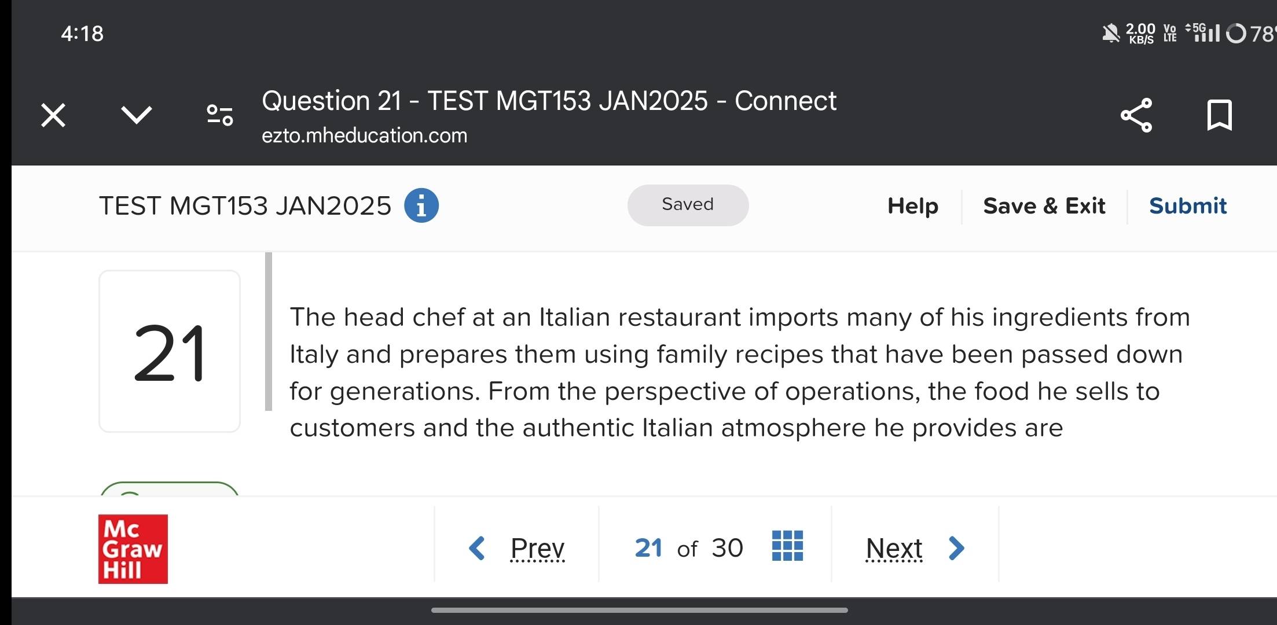
Task: Go to the Next question
Action: pos(893,547)
